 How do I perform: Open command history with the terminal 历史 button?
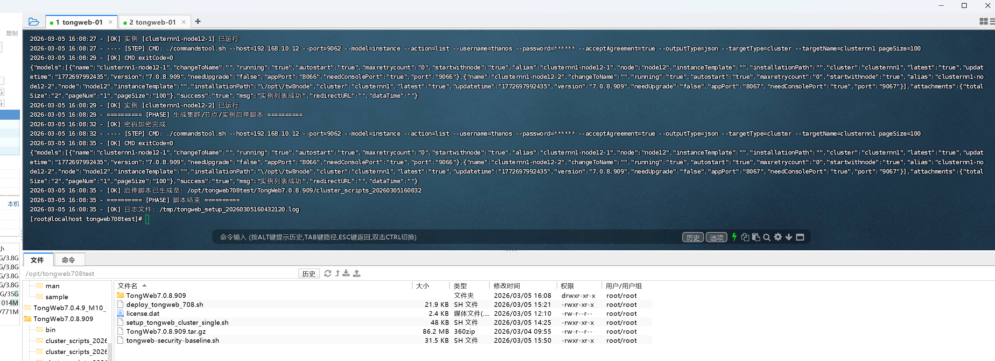693,237
